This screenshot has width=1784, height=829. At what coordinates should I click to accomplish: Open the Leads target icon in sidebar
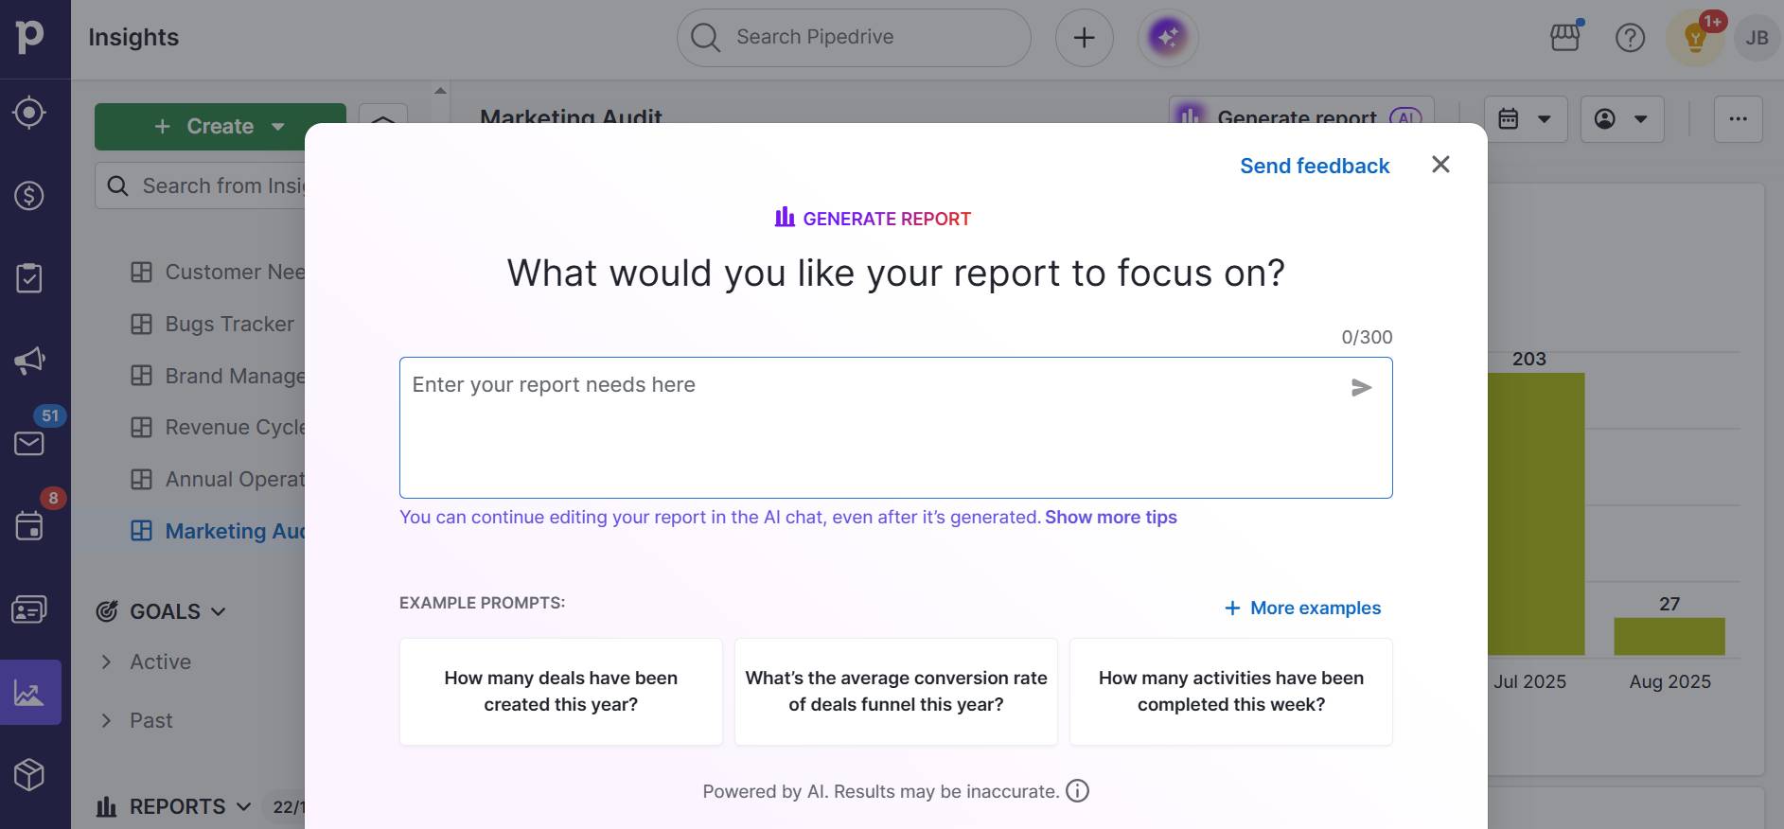point(29,113)
